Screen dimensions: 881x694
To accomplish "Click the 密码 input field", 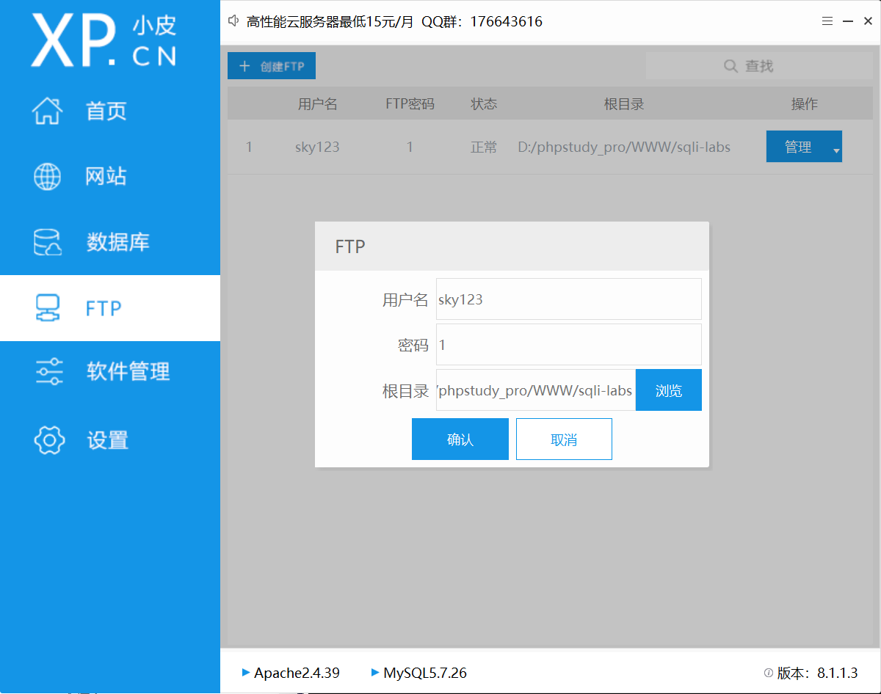I will [x=568, y=345].
